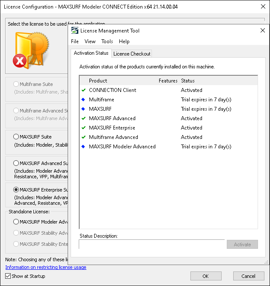Screen dimensions: 270x286
Task: Click the Product column header
Action: click(98, 81)
